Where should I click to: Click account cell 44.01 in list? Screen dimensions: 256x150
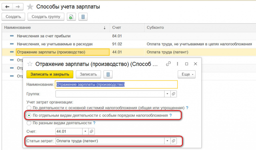pos(117,52)
